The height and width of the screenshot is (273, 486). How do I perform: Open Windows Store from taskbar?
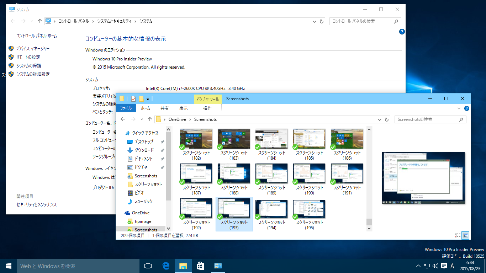point(200,266)
